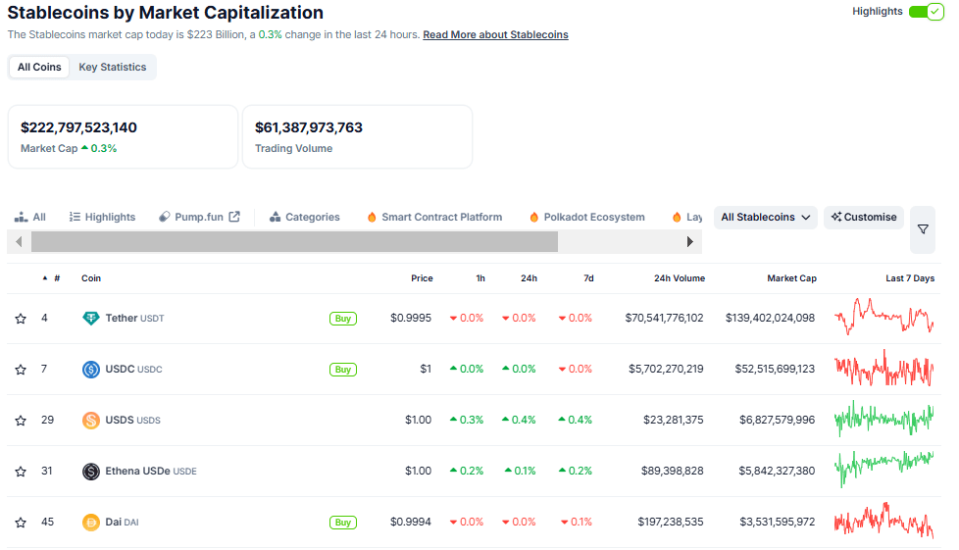Click USDS's 7-day sparkline chart
This screenshot has height=550, width=959.
pos(884,419)
